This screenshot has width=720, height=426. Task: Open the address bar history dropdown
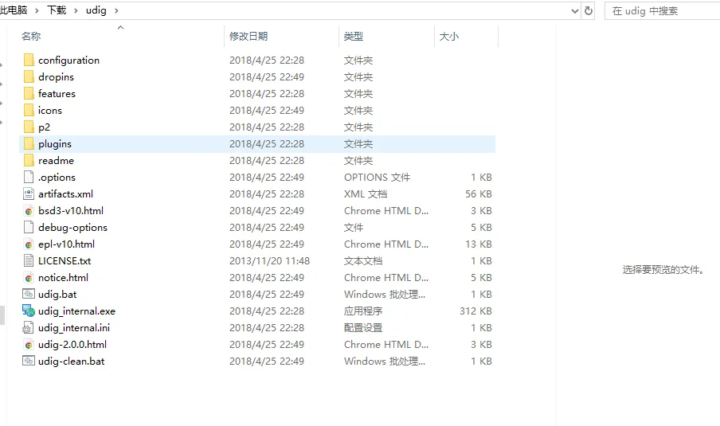575,10
